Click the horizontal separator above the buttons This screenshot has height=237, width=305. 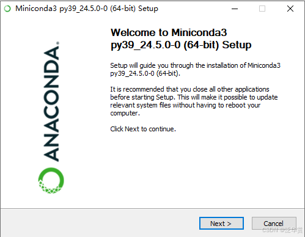152,208
